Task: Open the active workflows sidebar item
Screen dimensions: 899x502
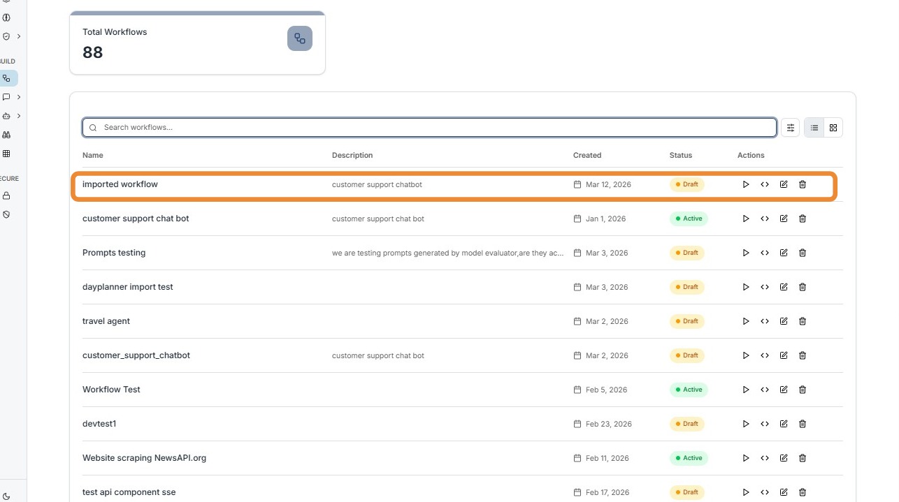Action: click(x=7, y=78)
